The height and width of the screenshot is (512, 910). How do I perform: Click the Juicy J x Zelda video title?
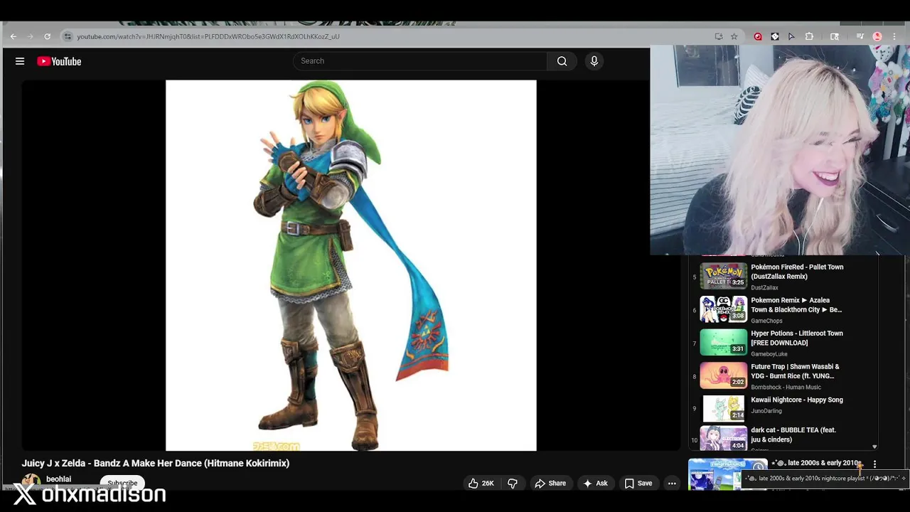[156, 463]
